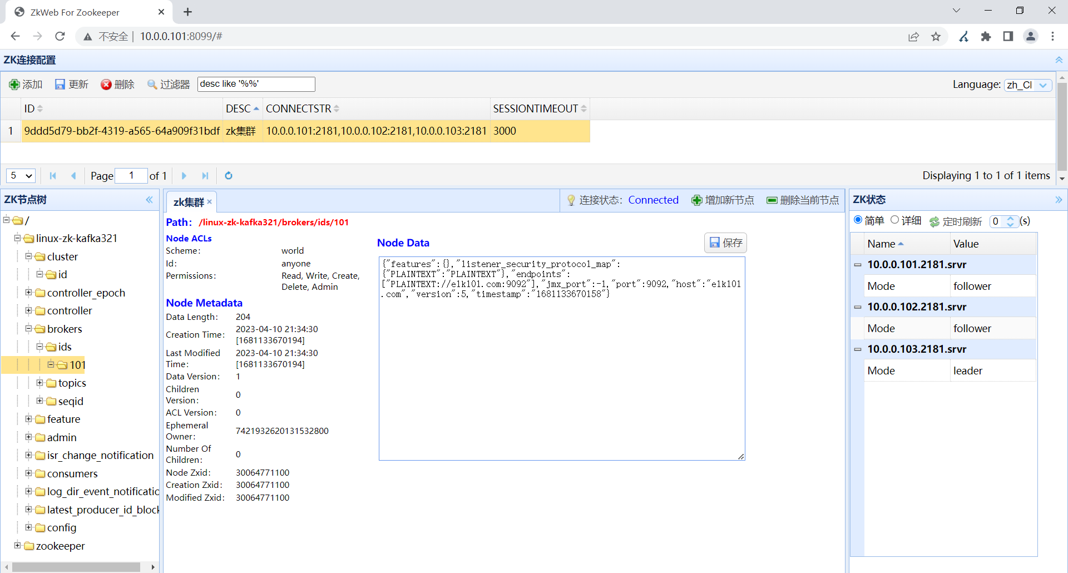Screen dimensions: 1068x573
Task: Sort the grid by DESC column
Action: pyautogui.click(x=243, y=109)
